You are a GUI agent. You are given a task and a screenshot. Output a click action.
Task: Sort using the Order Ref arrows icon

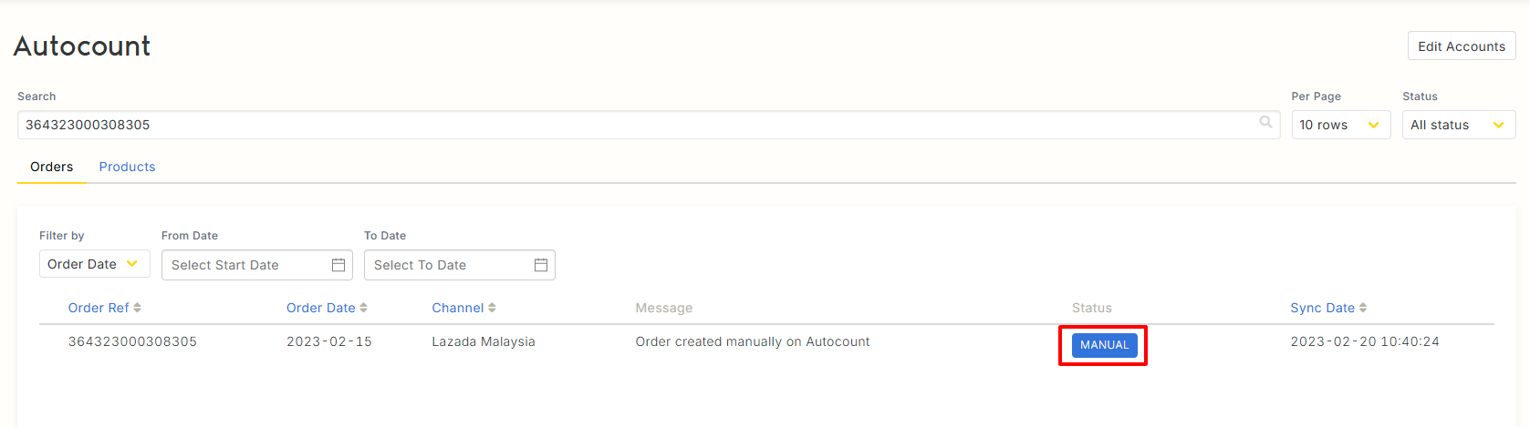point(138,308)
